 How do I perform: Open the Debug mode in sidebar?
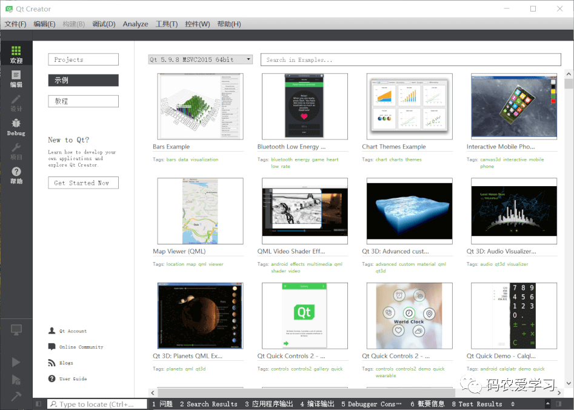click(x=16, y=127)
